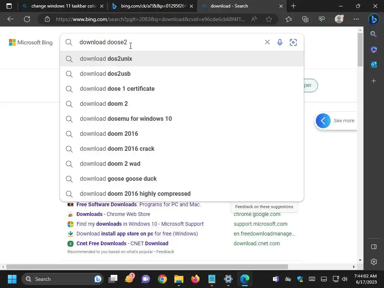The image size is (384, 288).
Task: Select suggestion 'download doom 2'
Action: (x=182, y=103)
